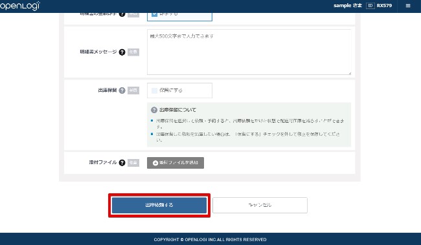The width and height of the screenshot is (421, 245).
Task: Click question icon in 出庫保留について box
Action: tap(154, 110)
